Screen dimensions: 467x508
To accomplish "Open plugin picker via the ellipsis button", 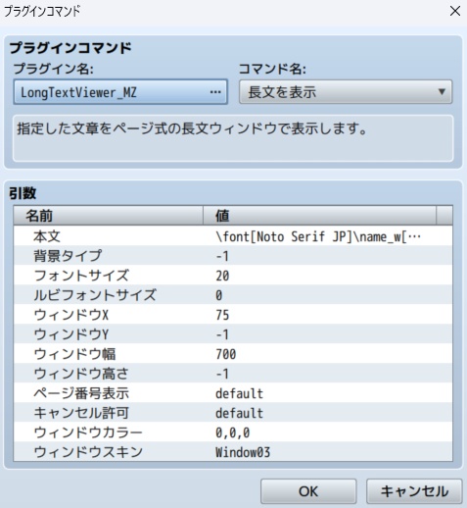I will [x=215, y=92].
